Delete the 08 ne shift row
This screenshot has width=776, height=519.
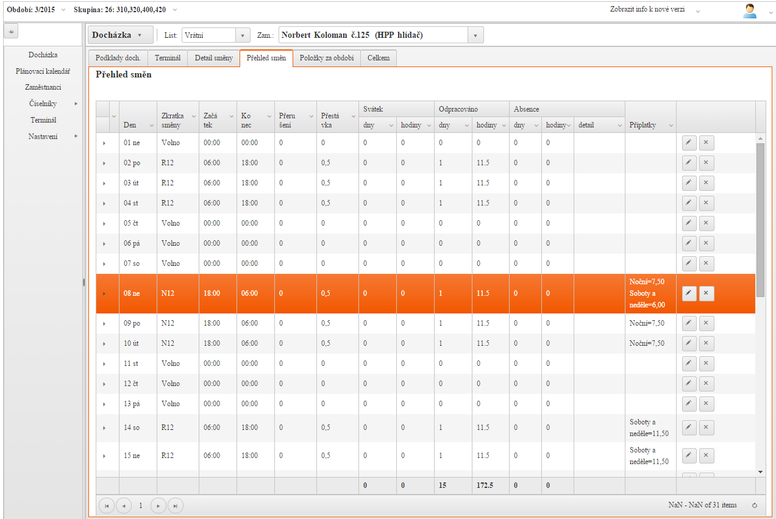(x=707, y=293)
